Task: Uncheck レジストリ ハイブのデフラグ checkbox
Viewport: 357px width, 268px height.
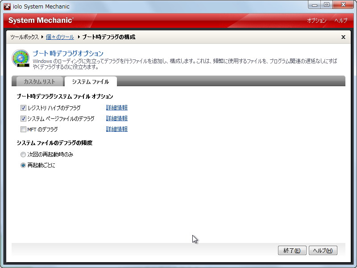Action: [23, 108]
